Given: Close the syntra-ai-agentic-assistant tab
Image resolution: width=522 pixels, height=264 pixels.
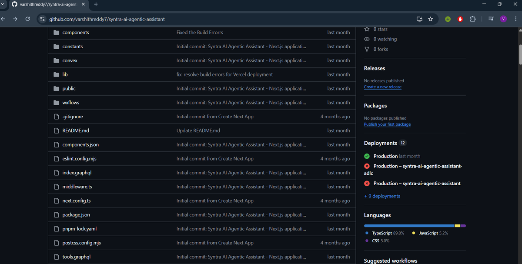Looking at the screenshot, I should pos(83,4).
